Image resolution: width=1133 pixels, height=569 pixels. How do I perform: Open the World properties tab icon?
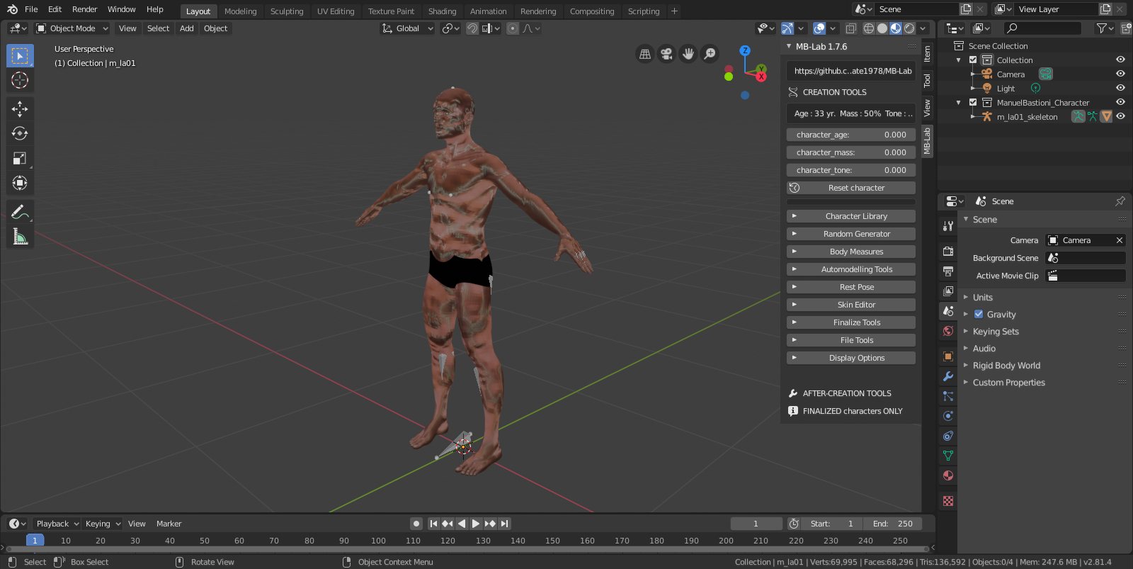948,331
